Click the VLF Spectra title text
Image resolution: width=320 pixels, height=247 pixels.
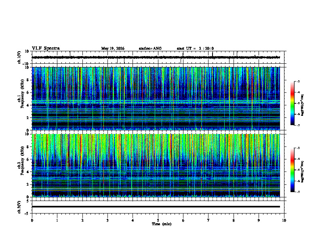click(46, 48)
